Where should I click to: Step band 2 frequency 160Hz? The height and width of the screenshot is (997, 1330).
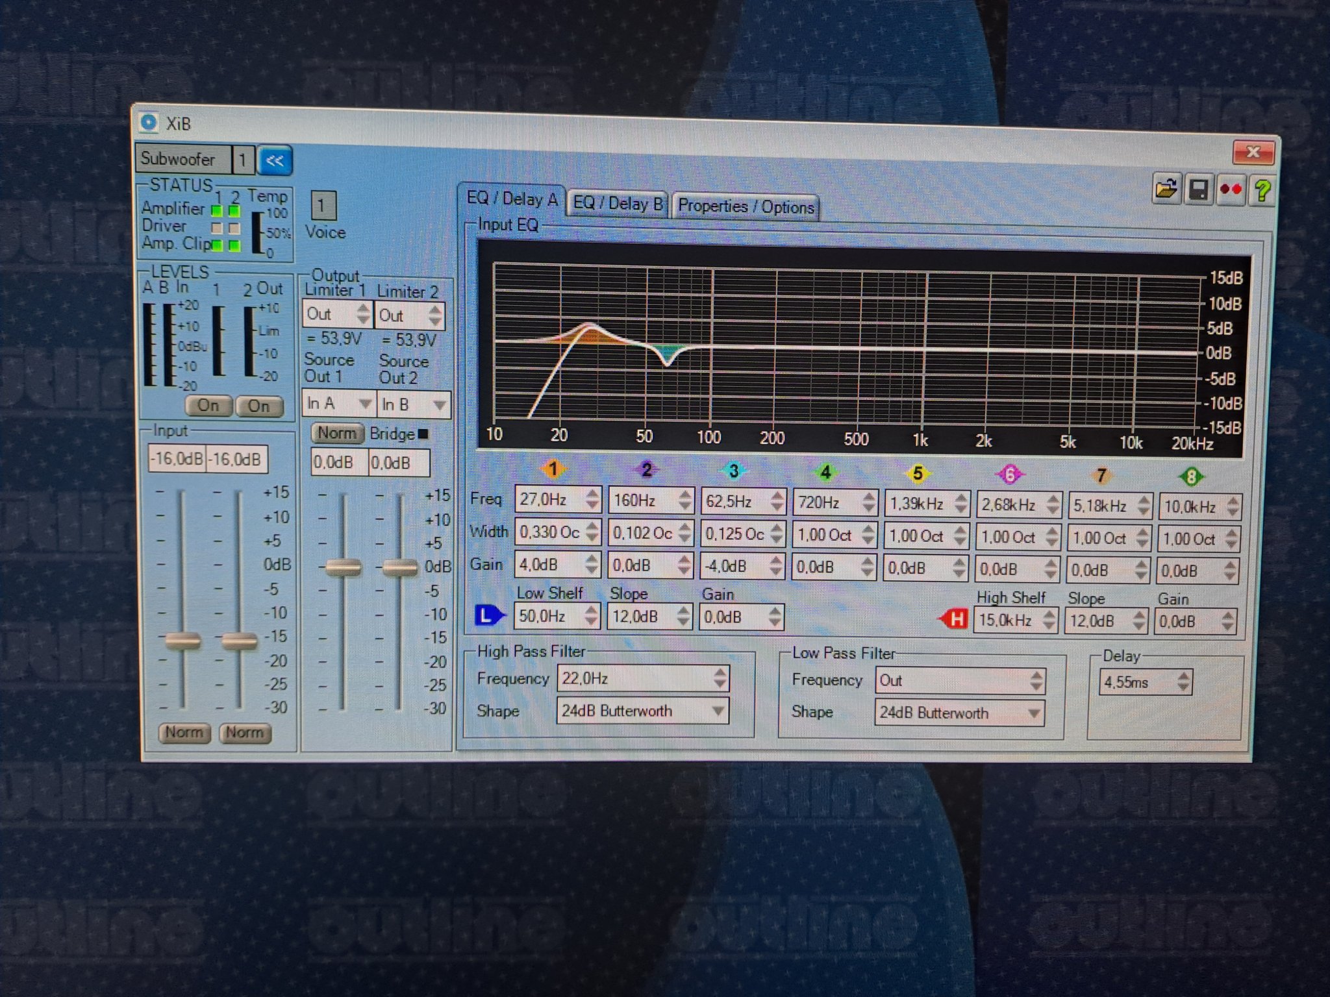tap(685, 500)
